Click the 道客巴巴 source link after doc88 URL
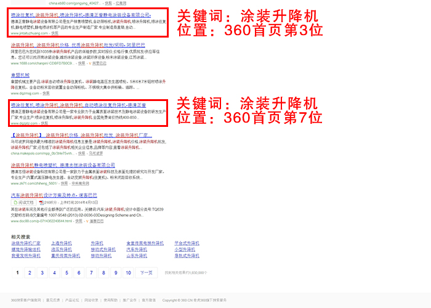The width and height of the screenshot is (431, 308). [97, 221]
